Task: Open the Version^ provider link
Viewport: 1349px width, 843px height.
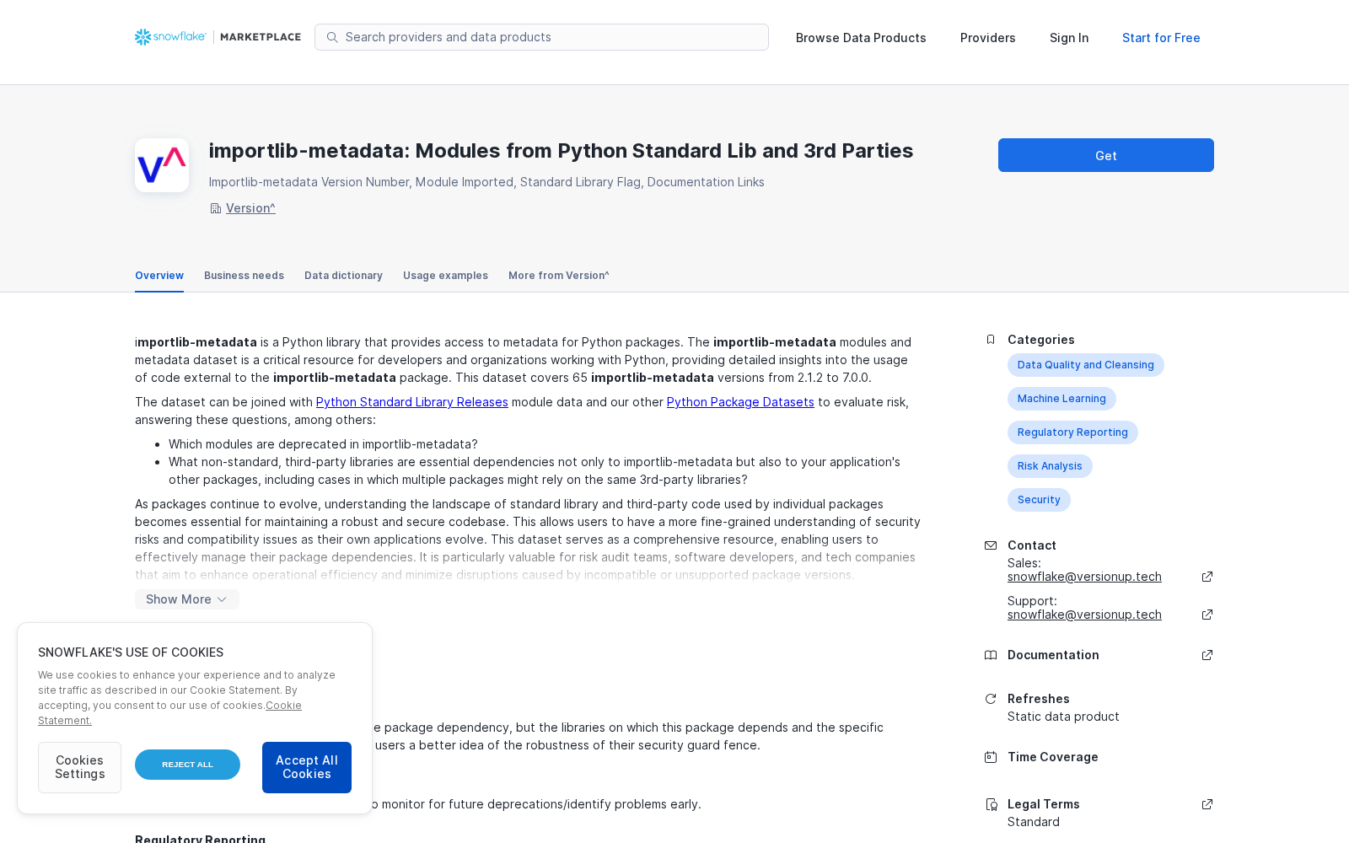Action: (250, 208)
